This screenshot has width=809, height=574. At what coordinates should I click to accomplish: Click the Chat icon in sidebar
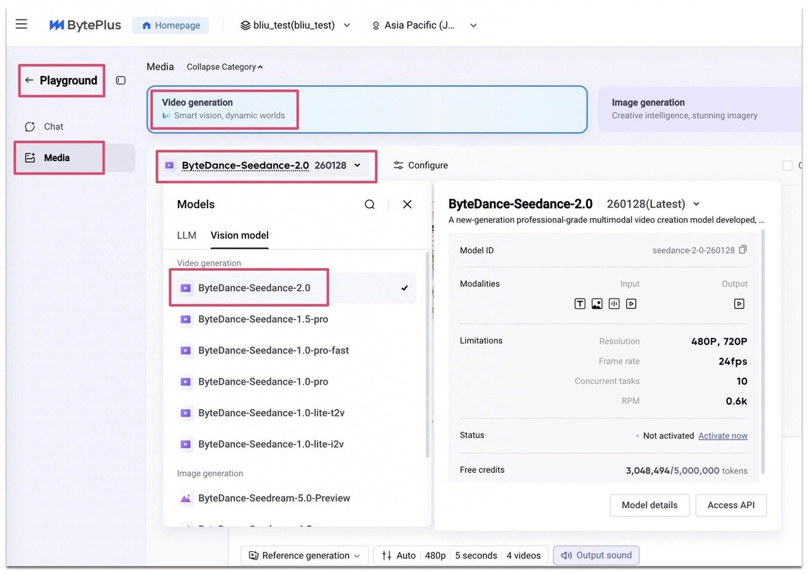[x=30, y=127]
